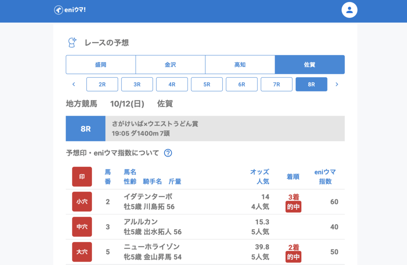Image resolution: width=407 pixels, height=265 pixels.
Task: Choose race 3R
Action: click(137, 84)
